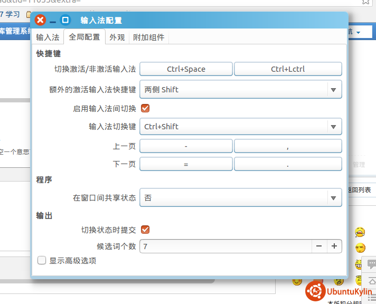The image size is (376, 304).
Task: Close the 输入法配置 dialog window
Action: (40, 21)
